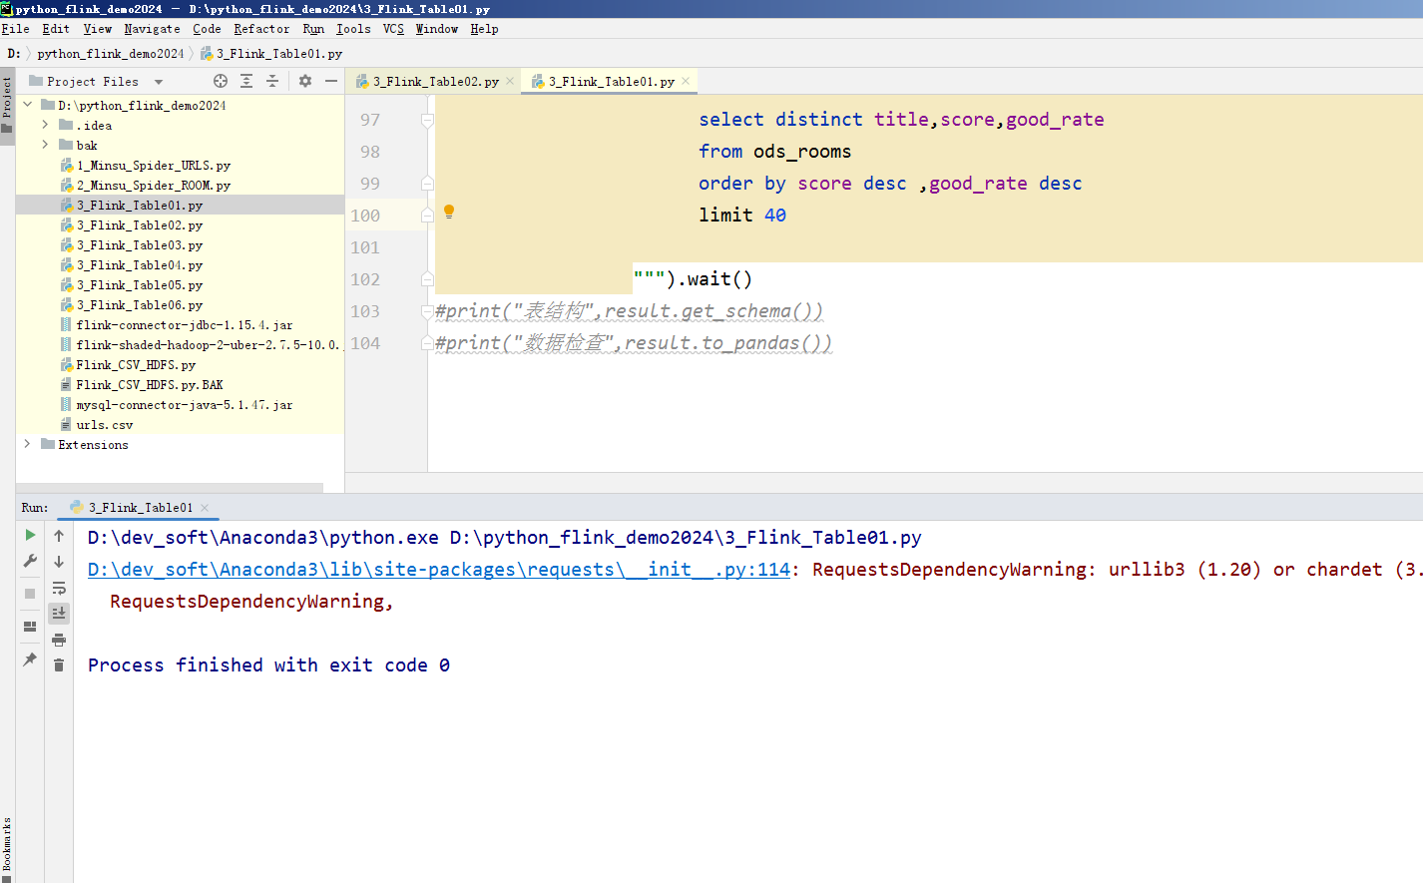Click fold marker at line 103

427,311
